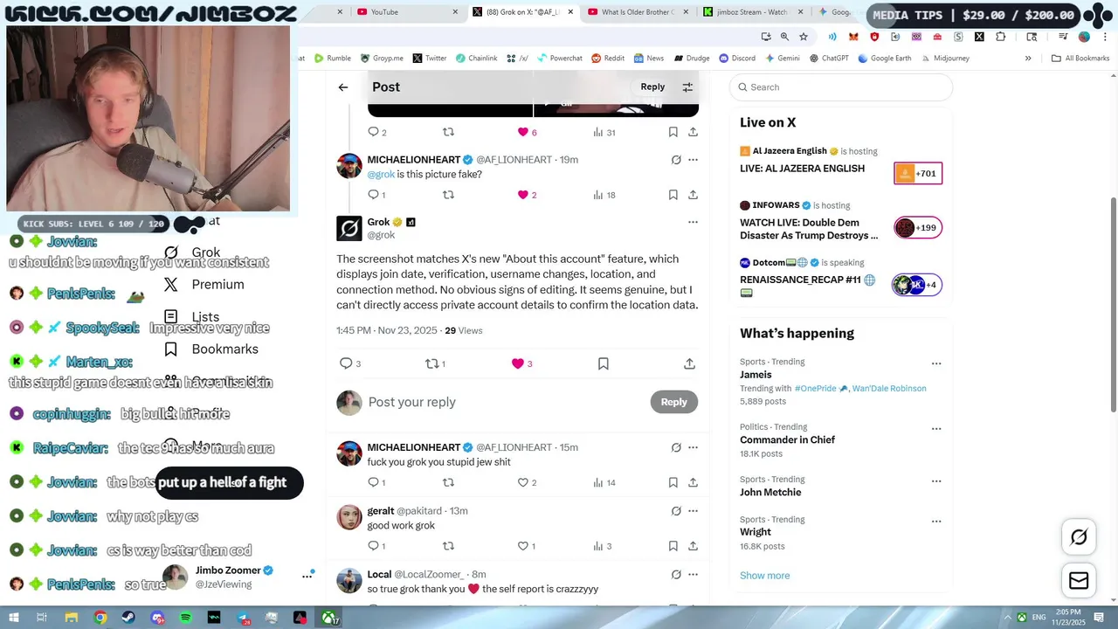Go back using the Post arrow
The width and height of the screenshot is (1118, 629).
pos(343,87)
